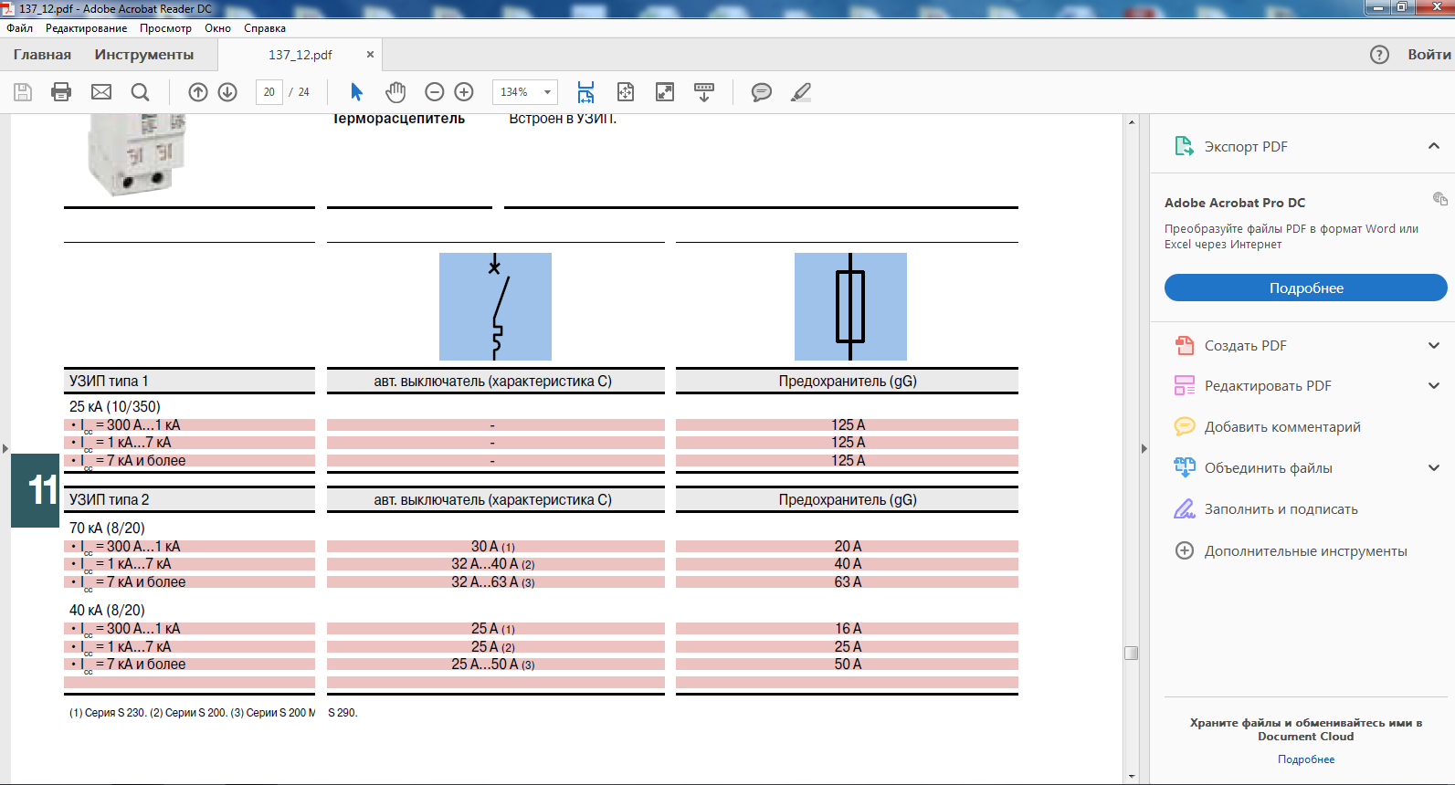
Task: Open the Find text magnifier tool
Action: pyautogui.click(x=140, y=92)
